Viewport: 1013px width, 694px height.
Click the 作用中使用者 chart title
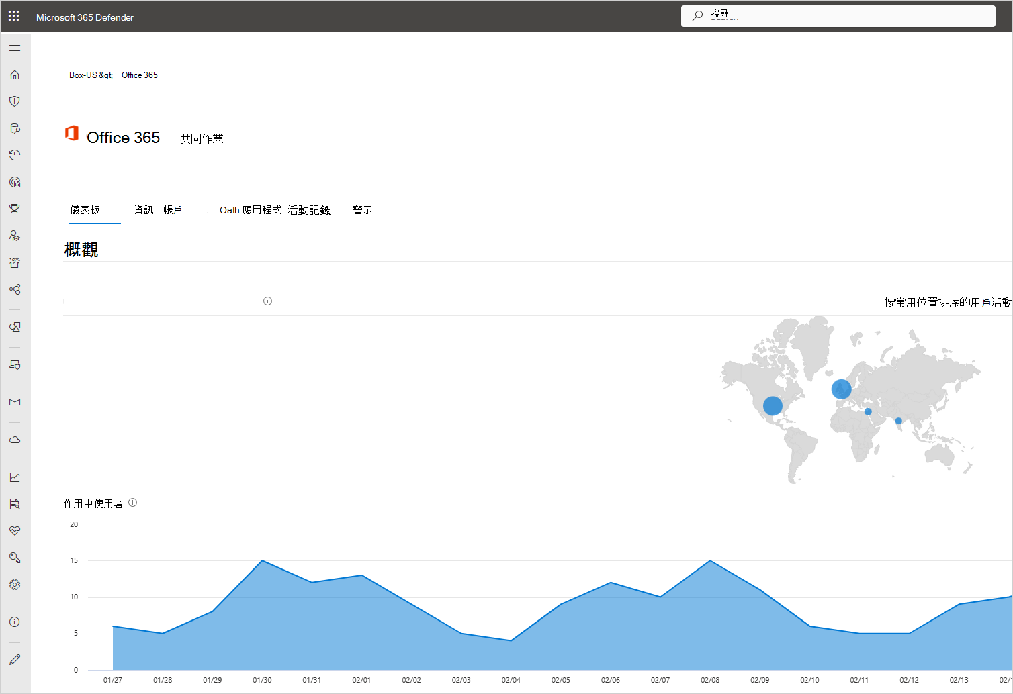[93, 503]
